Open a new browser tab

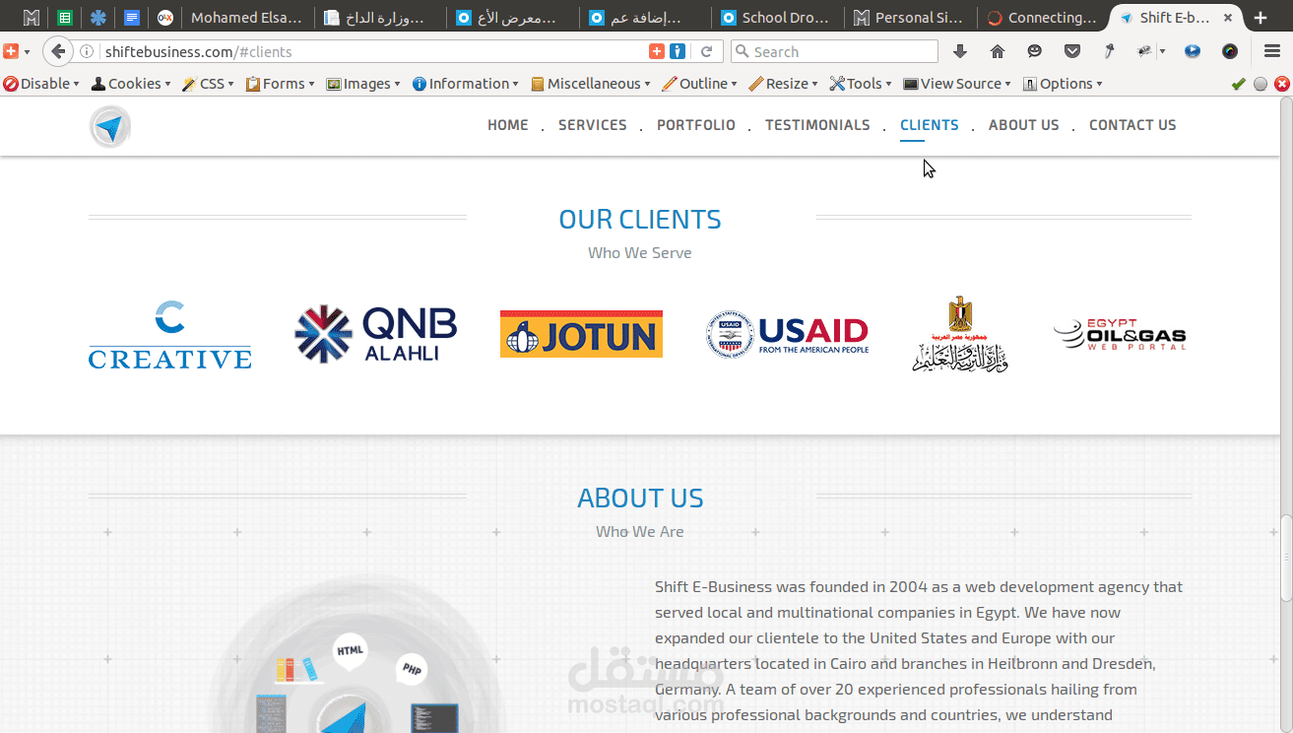(x=1261, y=18)
